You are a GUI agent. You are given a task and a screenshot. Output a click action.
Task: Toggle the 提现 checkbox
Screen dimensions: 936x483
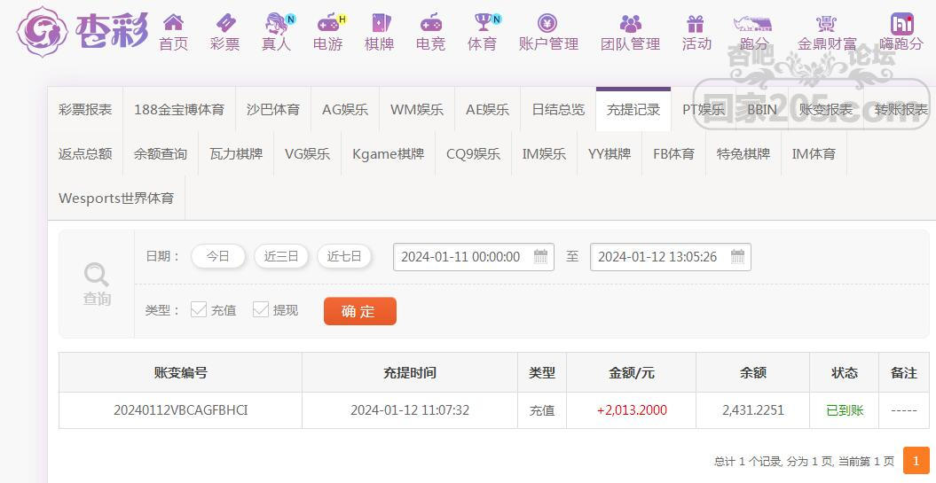coord(261,309)
